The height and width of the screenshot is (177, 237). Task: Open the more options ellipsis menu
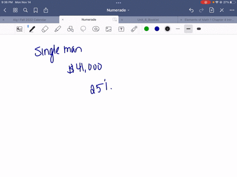(232, 10)
